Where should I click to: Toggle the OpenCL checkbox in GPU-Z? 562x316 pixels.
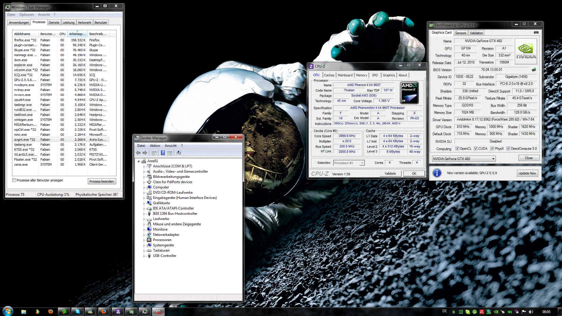[457, 149]
